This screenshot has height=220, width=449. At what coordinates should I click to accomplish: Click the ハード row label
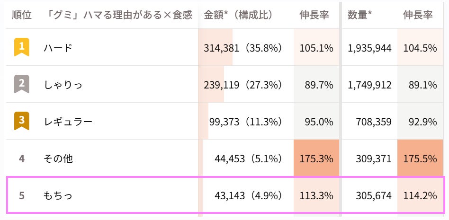[x=58, y=48]
